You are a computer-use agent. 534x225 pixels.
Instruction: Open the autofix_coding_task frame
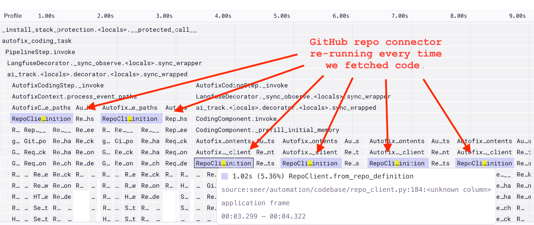point(37,41)
